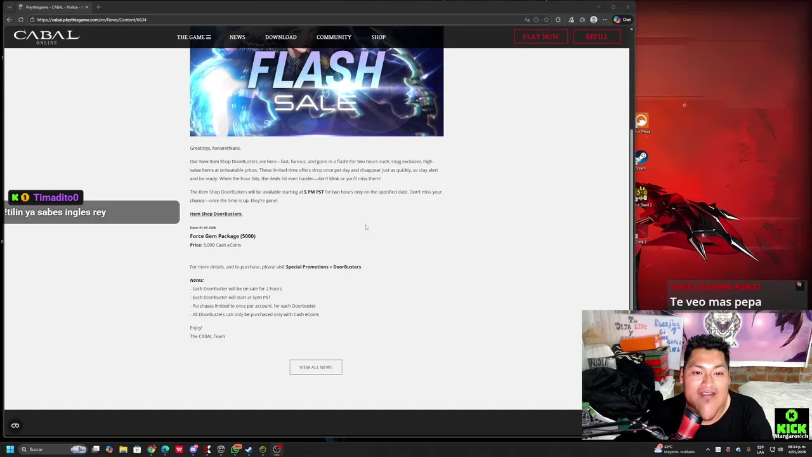Click the Item Shop DoorBusters heading
The width and height of the screenshot is (812, 457).
216,214
